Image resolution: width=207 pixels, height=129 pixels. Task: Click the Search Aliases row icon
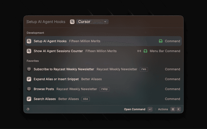[29, 99]
